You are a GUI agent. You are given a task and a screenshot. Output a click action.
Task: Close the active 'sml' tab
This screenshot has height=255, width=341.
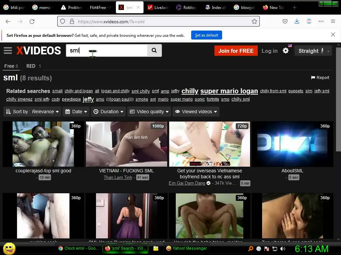138,8
